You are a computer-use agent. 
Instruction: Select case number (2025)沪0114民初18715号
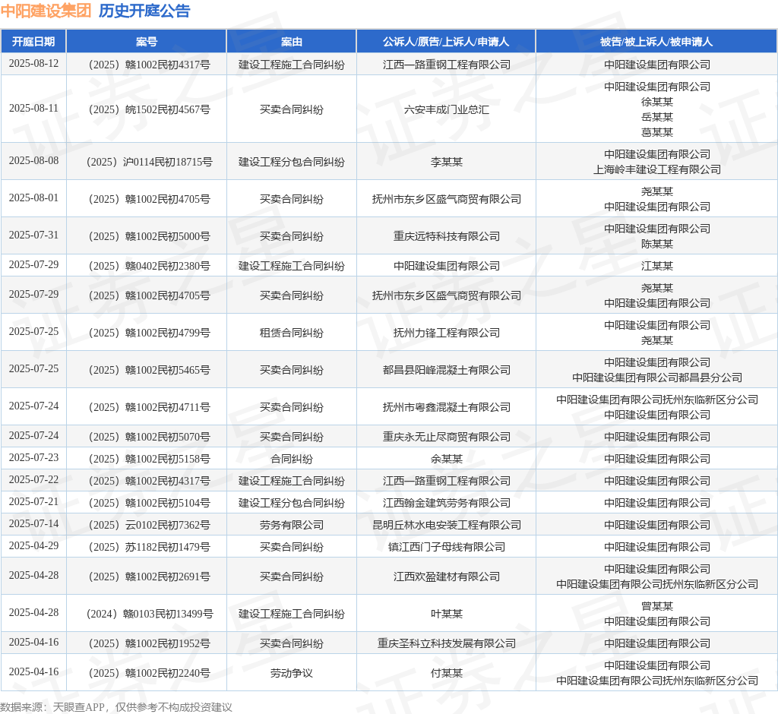pyautogui.click(x=148, y=163)
